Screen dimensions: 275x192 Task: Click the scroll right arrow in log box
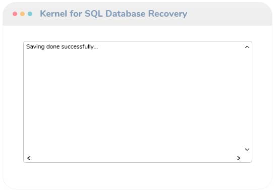click(239, 158)
